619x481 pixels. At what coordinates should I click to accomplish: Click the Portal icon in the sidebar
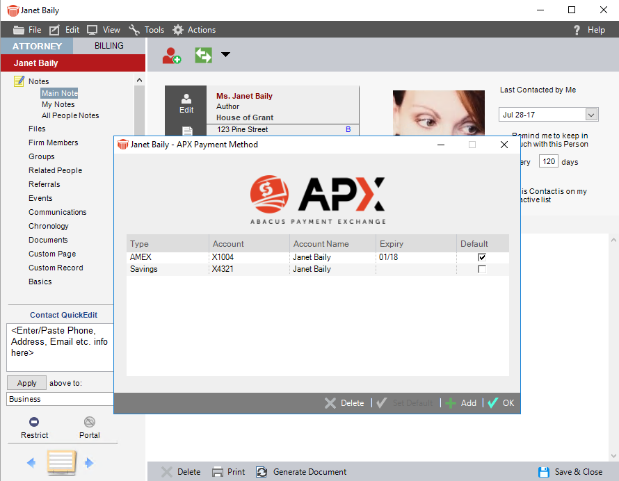point(89,423)
